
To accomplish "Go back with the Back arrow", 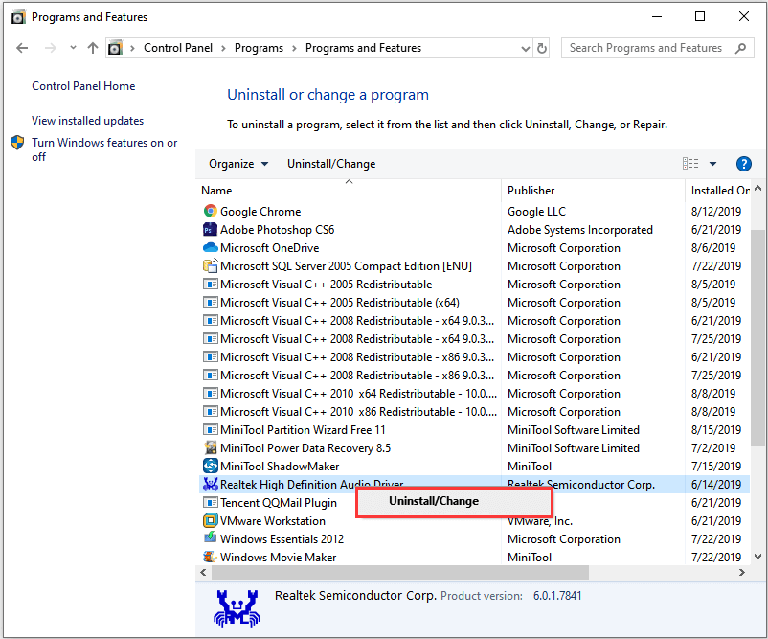I will pos(22,48).
